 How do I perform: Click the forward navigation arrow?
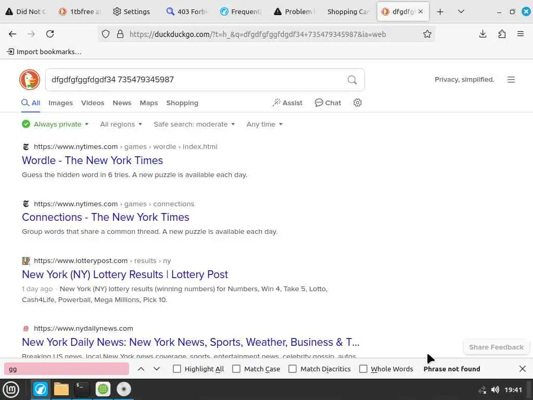(x=31, y=34)
